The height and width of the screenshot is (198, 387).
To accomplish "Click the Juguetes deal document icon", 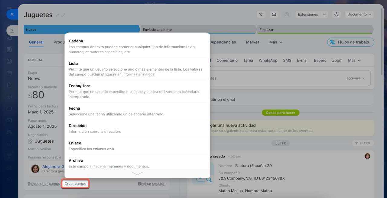I will [31, 141].
